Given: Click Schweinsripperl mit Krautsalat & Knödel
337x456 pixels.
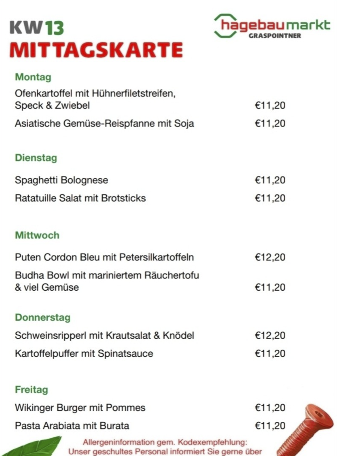Looking at the screenshot, I should point(104,335).
